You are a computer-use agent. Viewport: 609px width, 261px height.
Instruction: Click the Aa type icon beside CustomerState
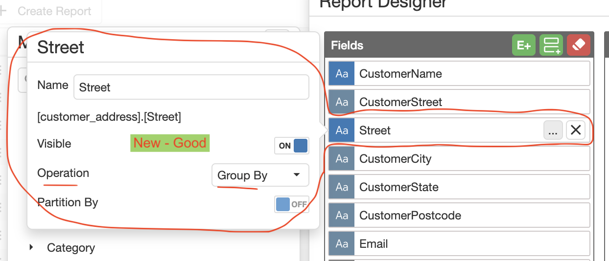click(342, 187)
